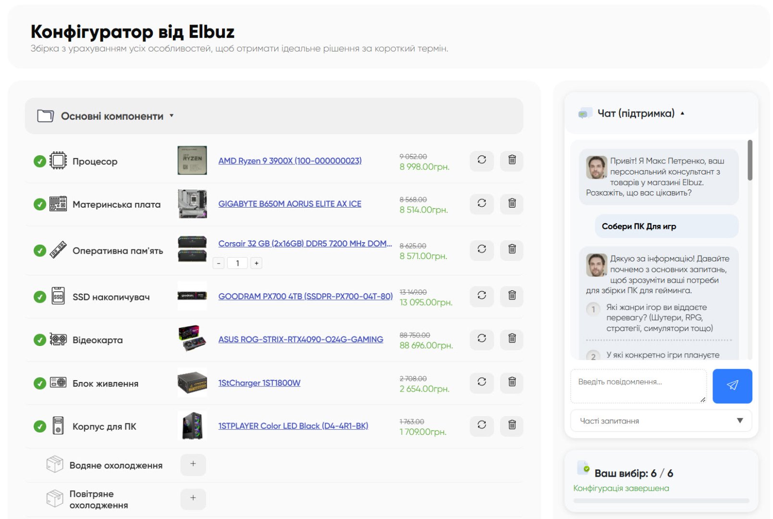The image size is (773, 519).
Task: Collapse the Основні компоненти section
Action: click(172, 116)
